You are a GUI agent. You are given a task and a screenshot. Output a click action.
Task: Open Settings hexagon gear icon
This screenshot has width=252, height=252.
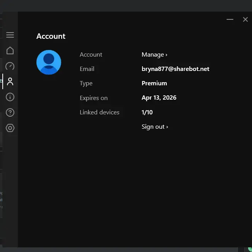[x=10, y=128]
